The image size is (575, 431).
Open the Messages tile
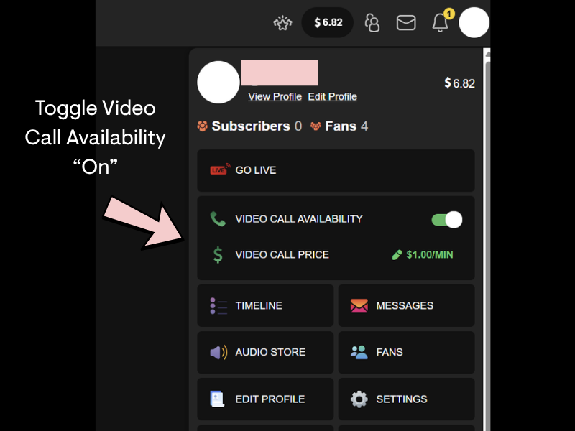[x=406, y=306]
